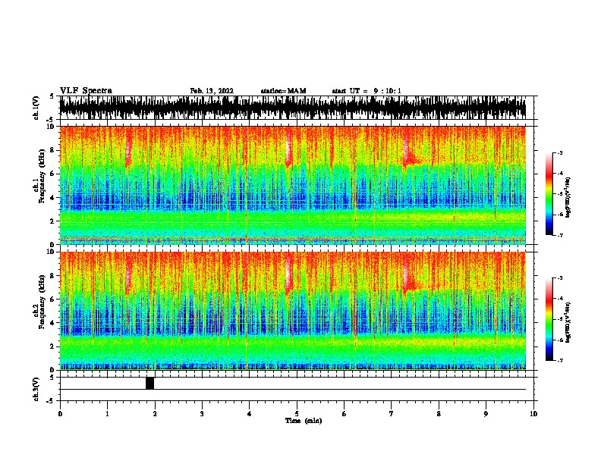
Task: Click time axis tick label "0"
Action: [60, 414]
